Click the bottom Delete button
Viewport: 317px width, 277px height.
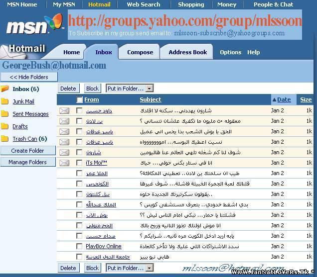pos(68,268)
